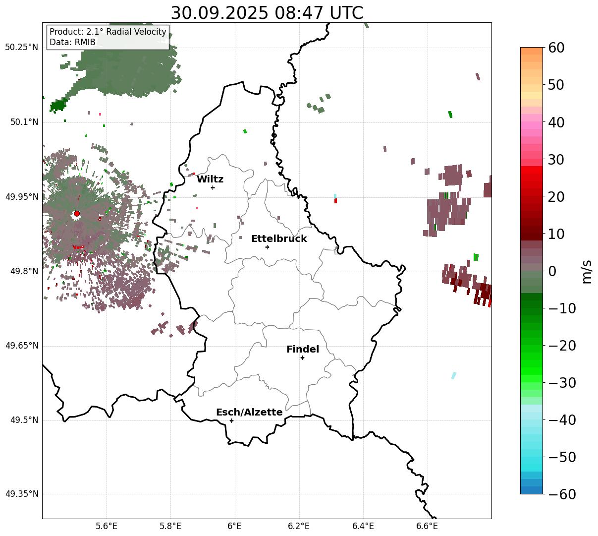
Task: Click the 6°E longitude tick label
Action: pyautogui.click(x=235, y=526)
